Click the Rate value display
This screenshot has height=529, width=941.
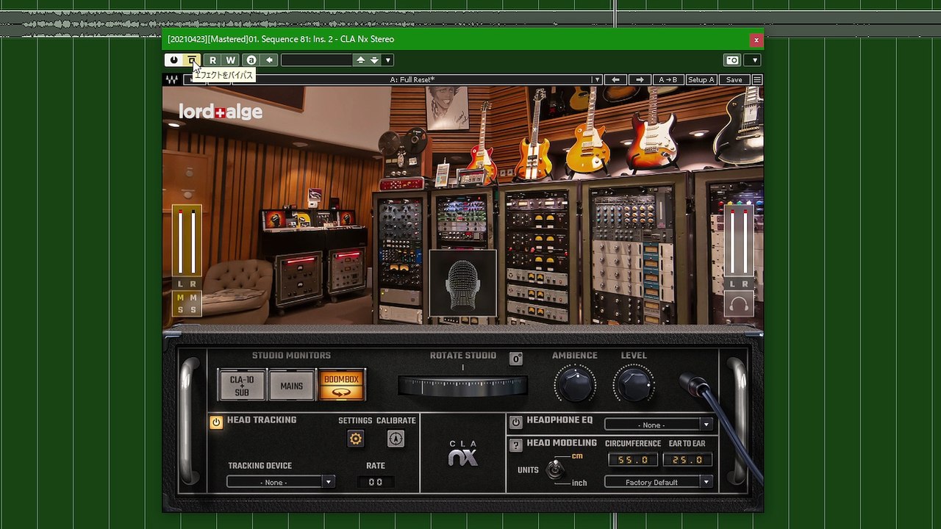click(x=376, y=482)
